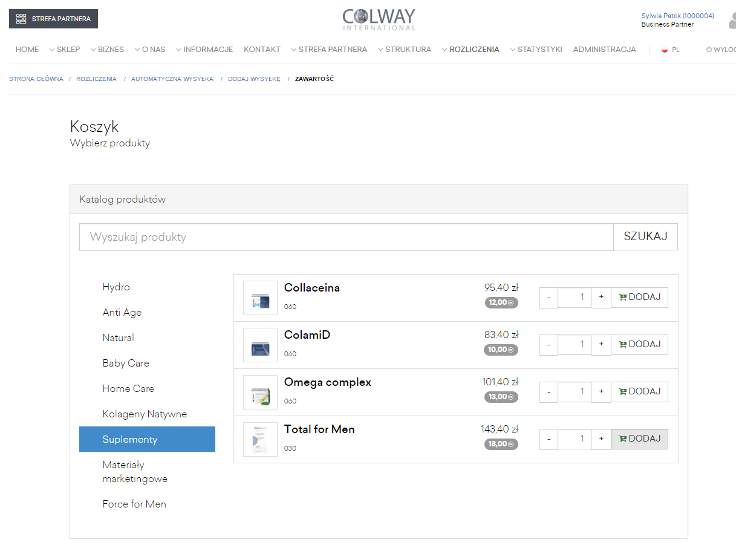Decrease ColamiD quantity with minus
Screen dimensions: 736x548
549,345
